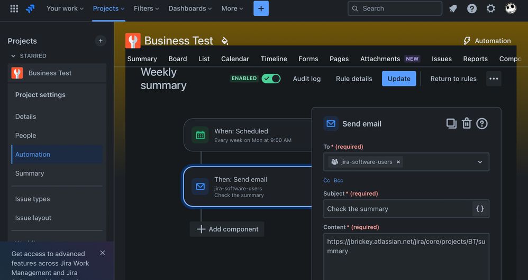Switch to the Timeline tab
This screenshot has width=528, height=280.
click(x=274, y=59)
